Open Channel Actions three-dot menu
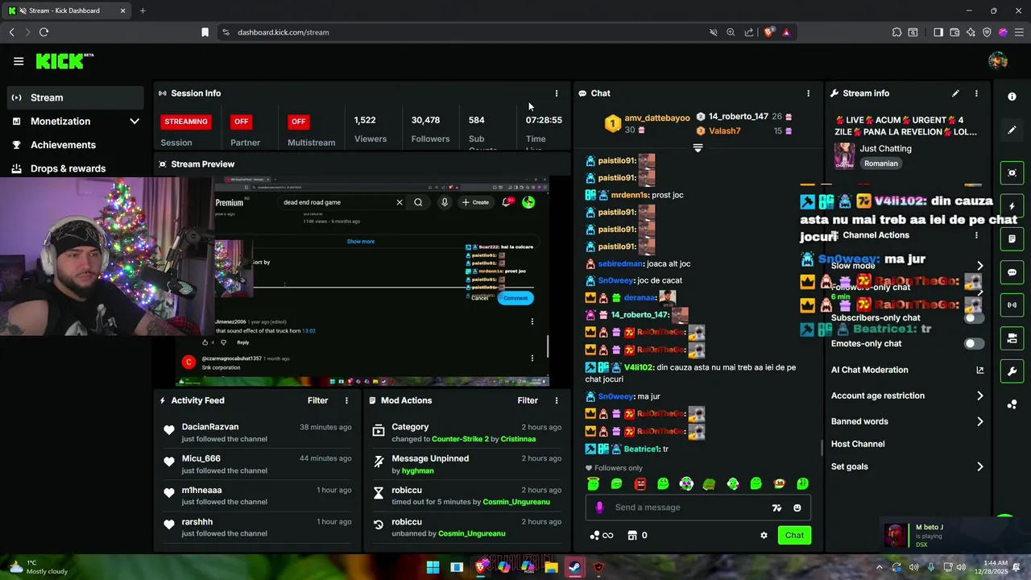This screenshot has width=1031, height=580. click(x=976, y=235)
